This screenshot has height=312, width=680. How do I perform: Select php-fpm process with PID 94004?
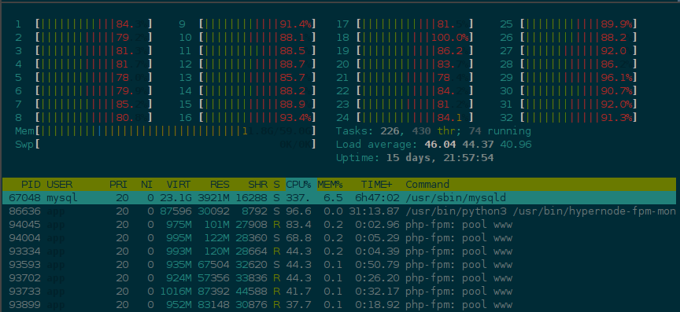pos(339,238)
